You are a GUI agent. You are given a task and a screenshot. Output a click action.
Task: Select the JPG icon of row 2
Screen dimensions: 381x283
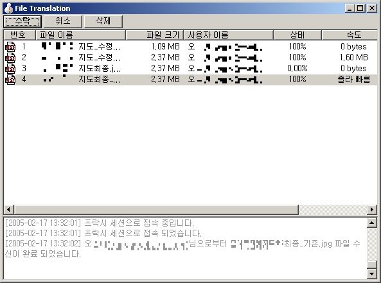[x=10, y=58]
